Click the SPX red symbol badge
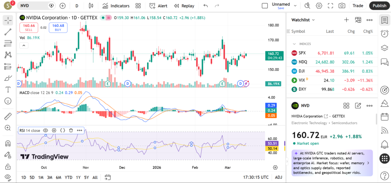 pyautogui.click(x=294, y=53)
